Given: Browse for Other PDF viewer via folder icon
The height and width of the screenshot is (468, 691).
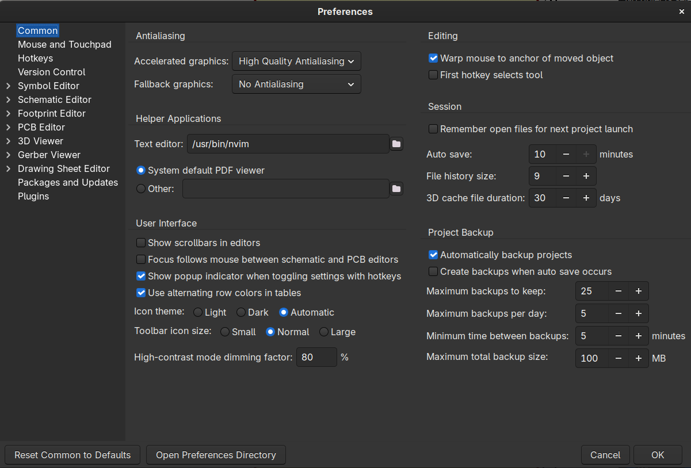Looking at the screenshot, I should coord(396,189).
